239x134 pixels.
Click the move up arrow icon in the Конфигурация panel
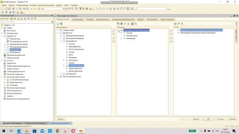[x=25, y=19]
